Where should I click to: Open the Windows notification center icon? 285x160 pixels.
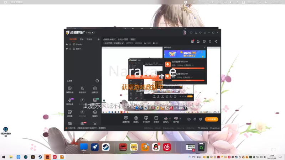pos(280,157)
